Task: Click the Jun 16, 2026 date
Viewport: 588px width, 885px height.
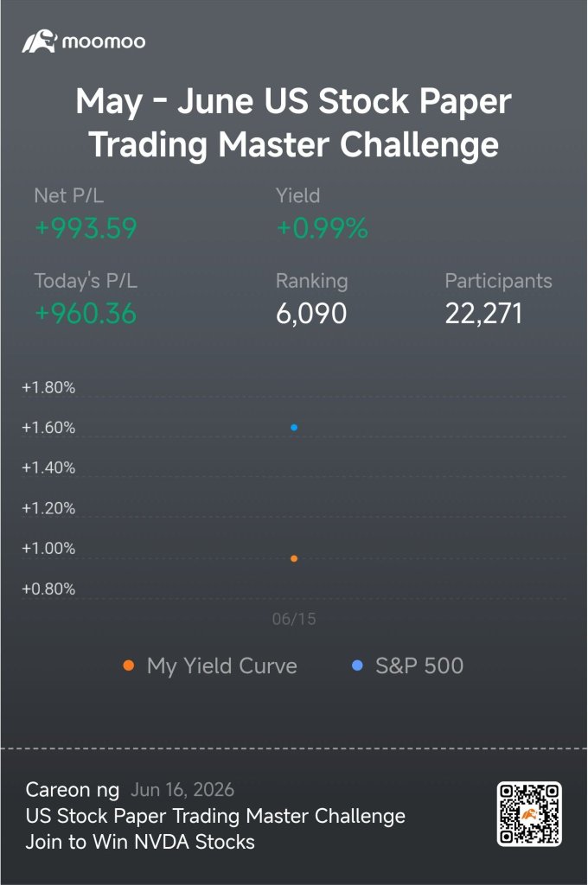Action: coord(182,790)
